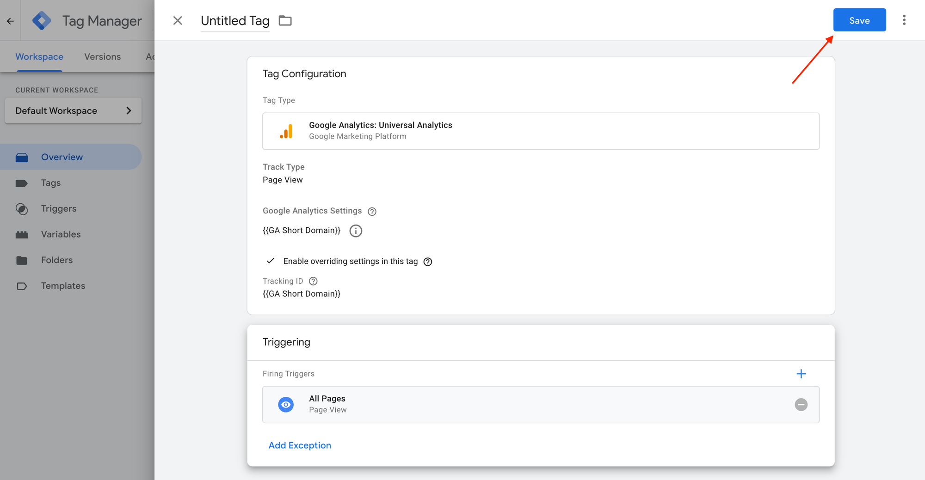
Task: Click the Triggering section heading
Action: tap(286, 342)
